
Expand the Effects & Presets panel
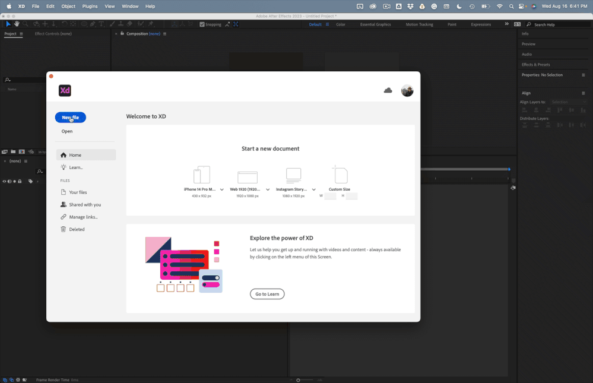pyautogui.click(x=535, y=65)
